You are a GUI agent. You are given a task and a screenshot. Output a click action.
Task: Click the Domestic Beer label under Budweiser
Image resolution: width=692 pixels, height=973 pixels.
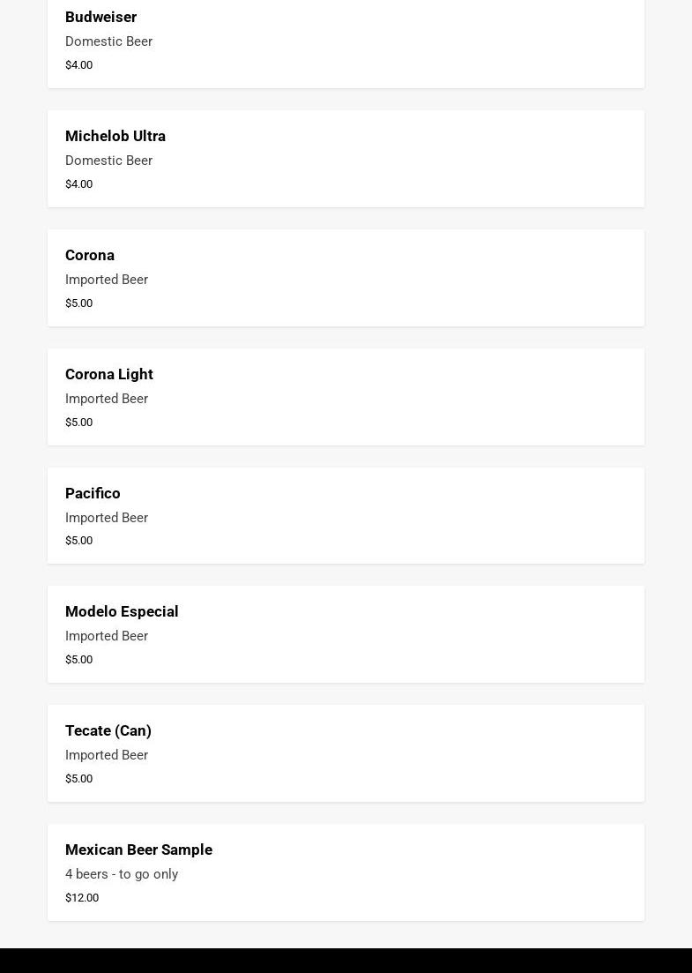(108, 41)
